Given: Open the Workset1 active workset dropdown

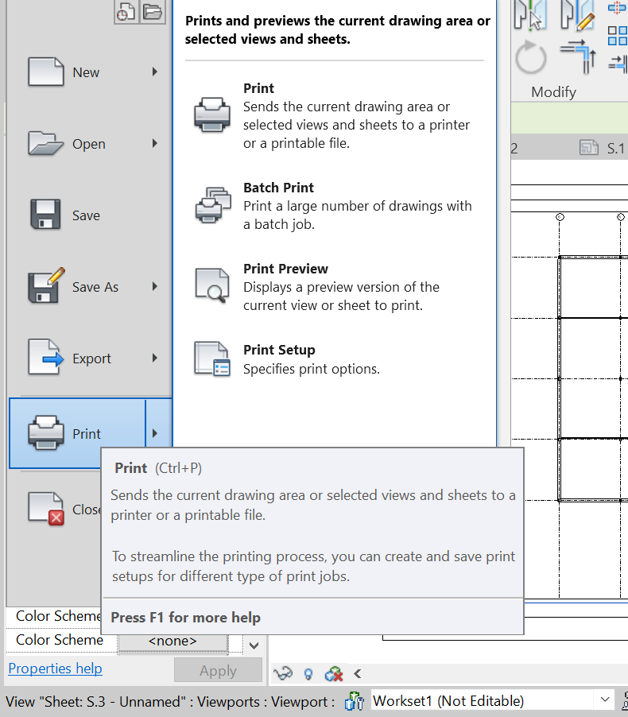Looking at the screenshot, I should click(604, 700).
